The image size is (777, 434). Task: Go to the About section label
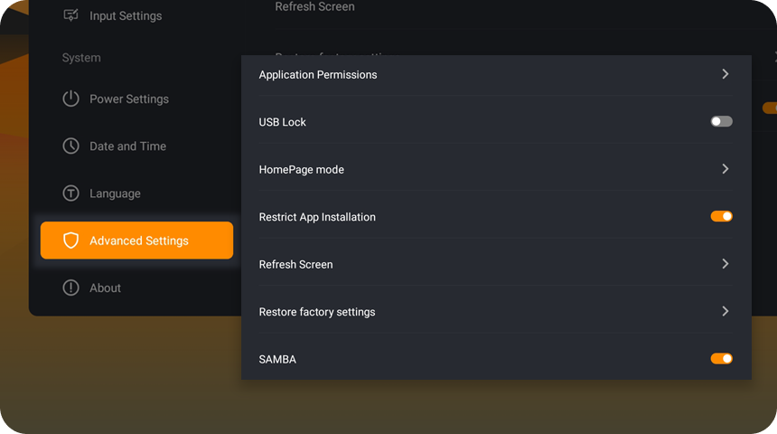pos(105,288)
